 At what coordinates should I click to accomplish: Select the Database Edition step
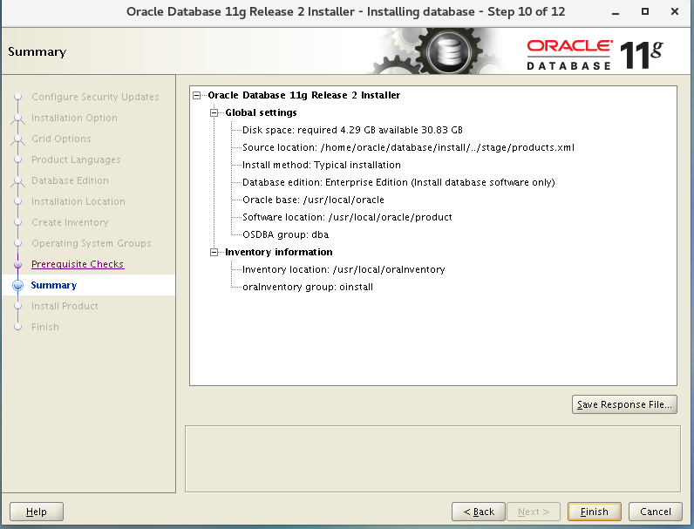[70, 180]
